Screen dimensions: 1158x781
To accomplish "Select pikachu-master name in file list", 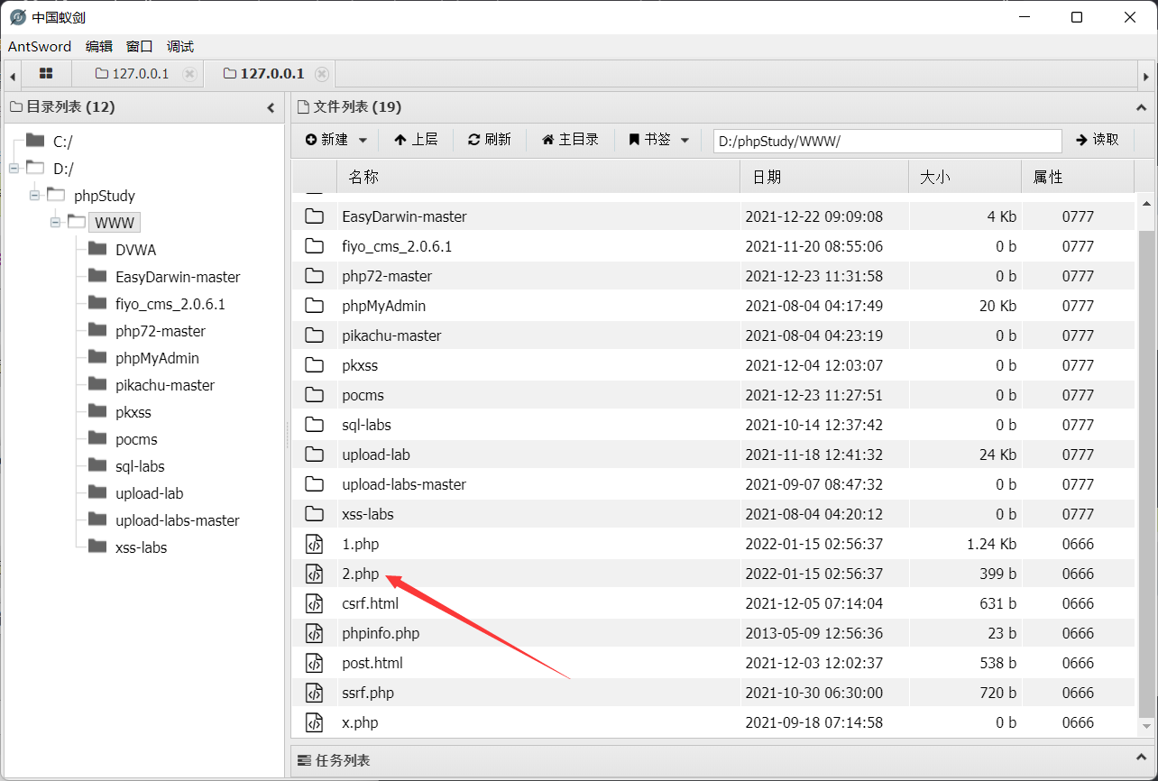I will (391, 335).
